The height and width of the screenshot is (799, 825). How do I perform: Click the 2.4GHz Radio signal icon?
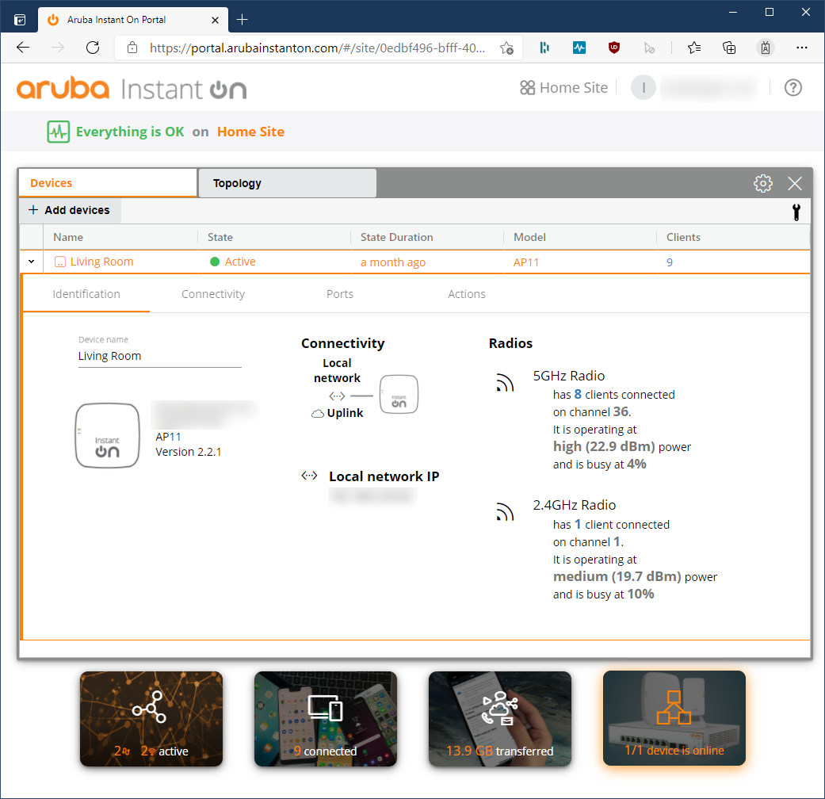[505, 511]
